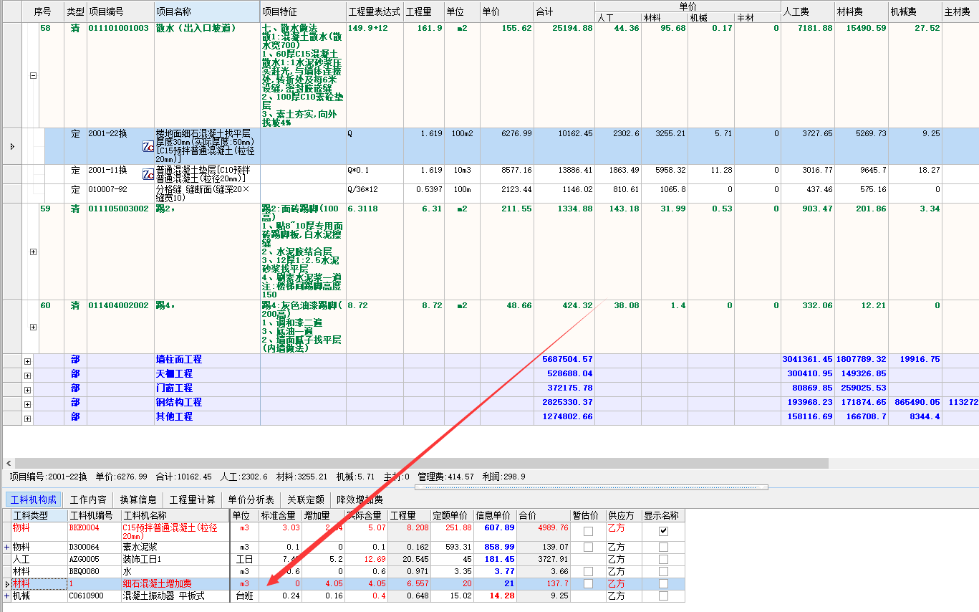Open the 工作内容 tab
This screenshot has height=612, width=979.
89,499
